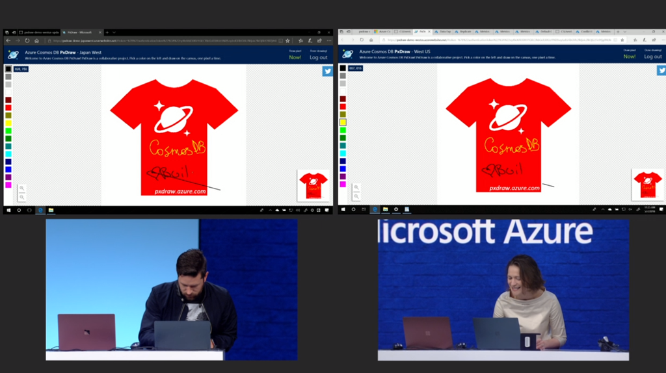Screen dimensions: 666x373
Task: Open new tab in right browser
Action: click(618, 31)
